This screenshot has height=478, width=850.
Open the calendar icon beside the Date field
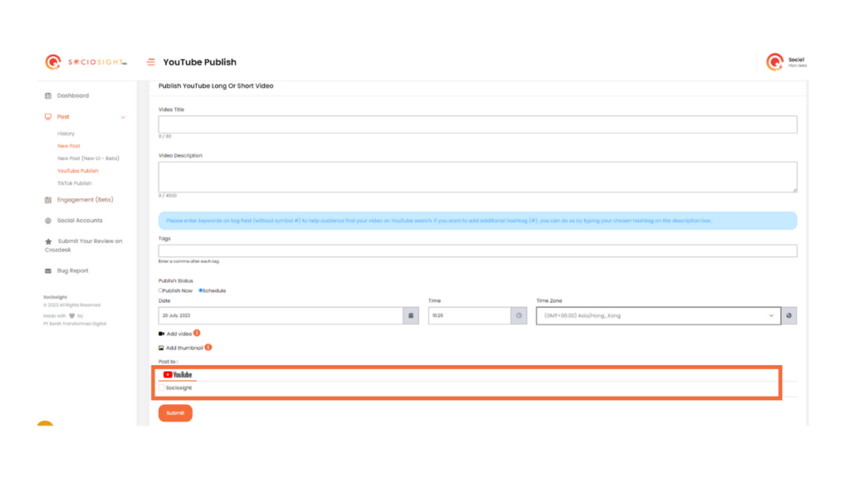coord(411,315)
